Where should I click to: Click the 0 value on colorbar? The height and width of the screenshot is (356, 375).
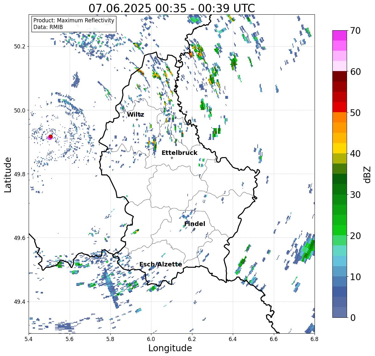pyautogui.click(x=353, y=318)
